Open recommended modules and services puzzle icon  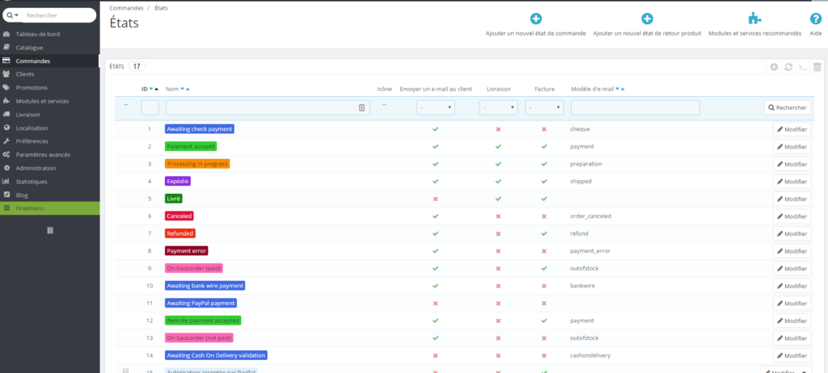tap(754, 19)
